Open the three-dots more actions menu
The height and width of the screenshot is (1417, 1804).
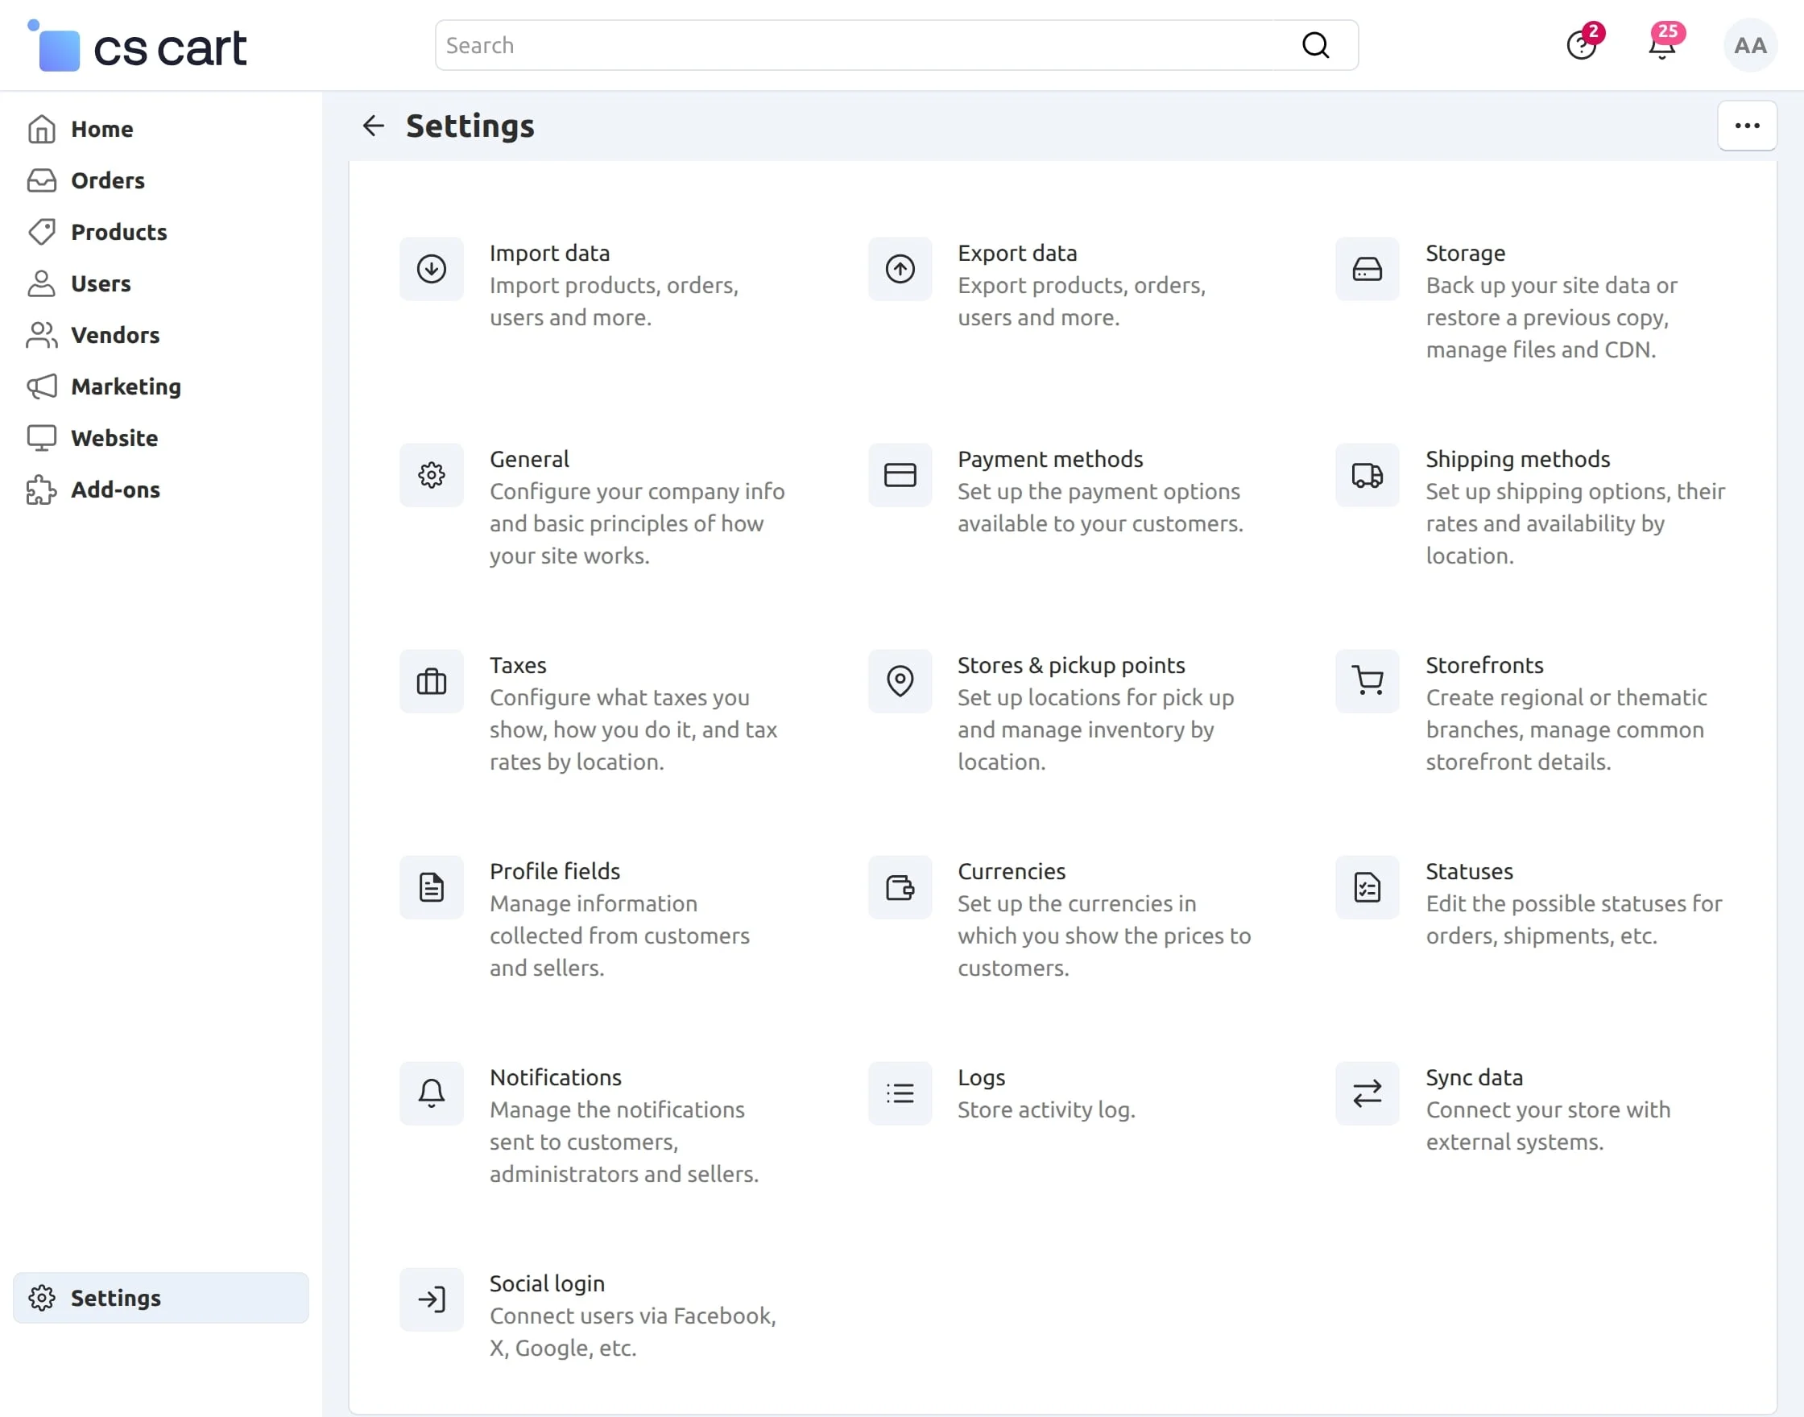[1747, 126]
